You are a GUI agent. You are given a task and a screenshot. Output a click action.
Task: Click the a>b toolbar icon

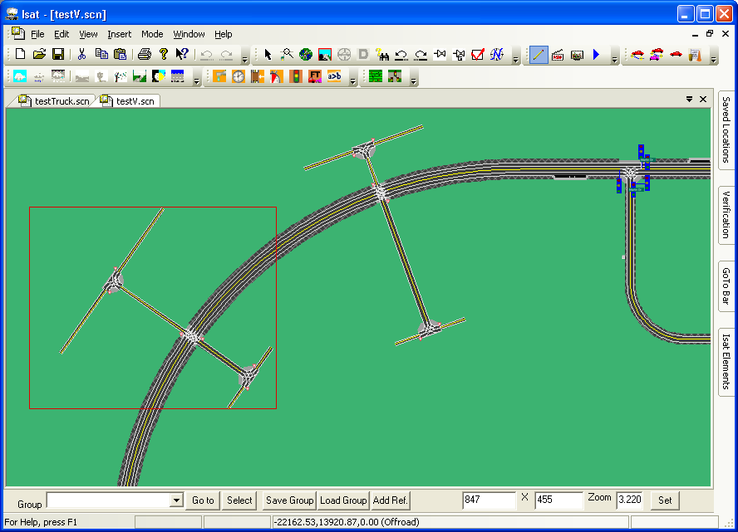pyautogui.click(x=334, y=76)
